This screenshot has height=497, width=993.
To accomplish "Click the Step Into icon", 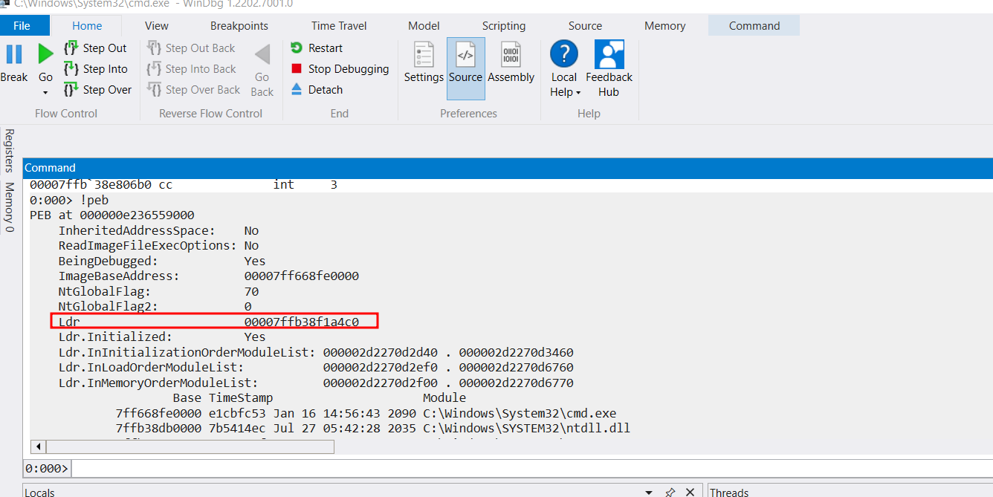I will [71, 69].
